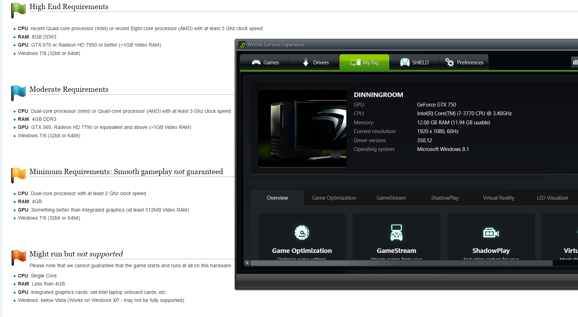Click the Game Optimization magnifier gauge icon
The width and height of the screenshot is (578, 317).
[302, 233]
